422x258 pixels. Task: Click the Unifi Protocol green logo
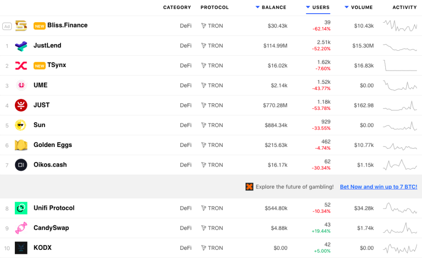point(21,208)
